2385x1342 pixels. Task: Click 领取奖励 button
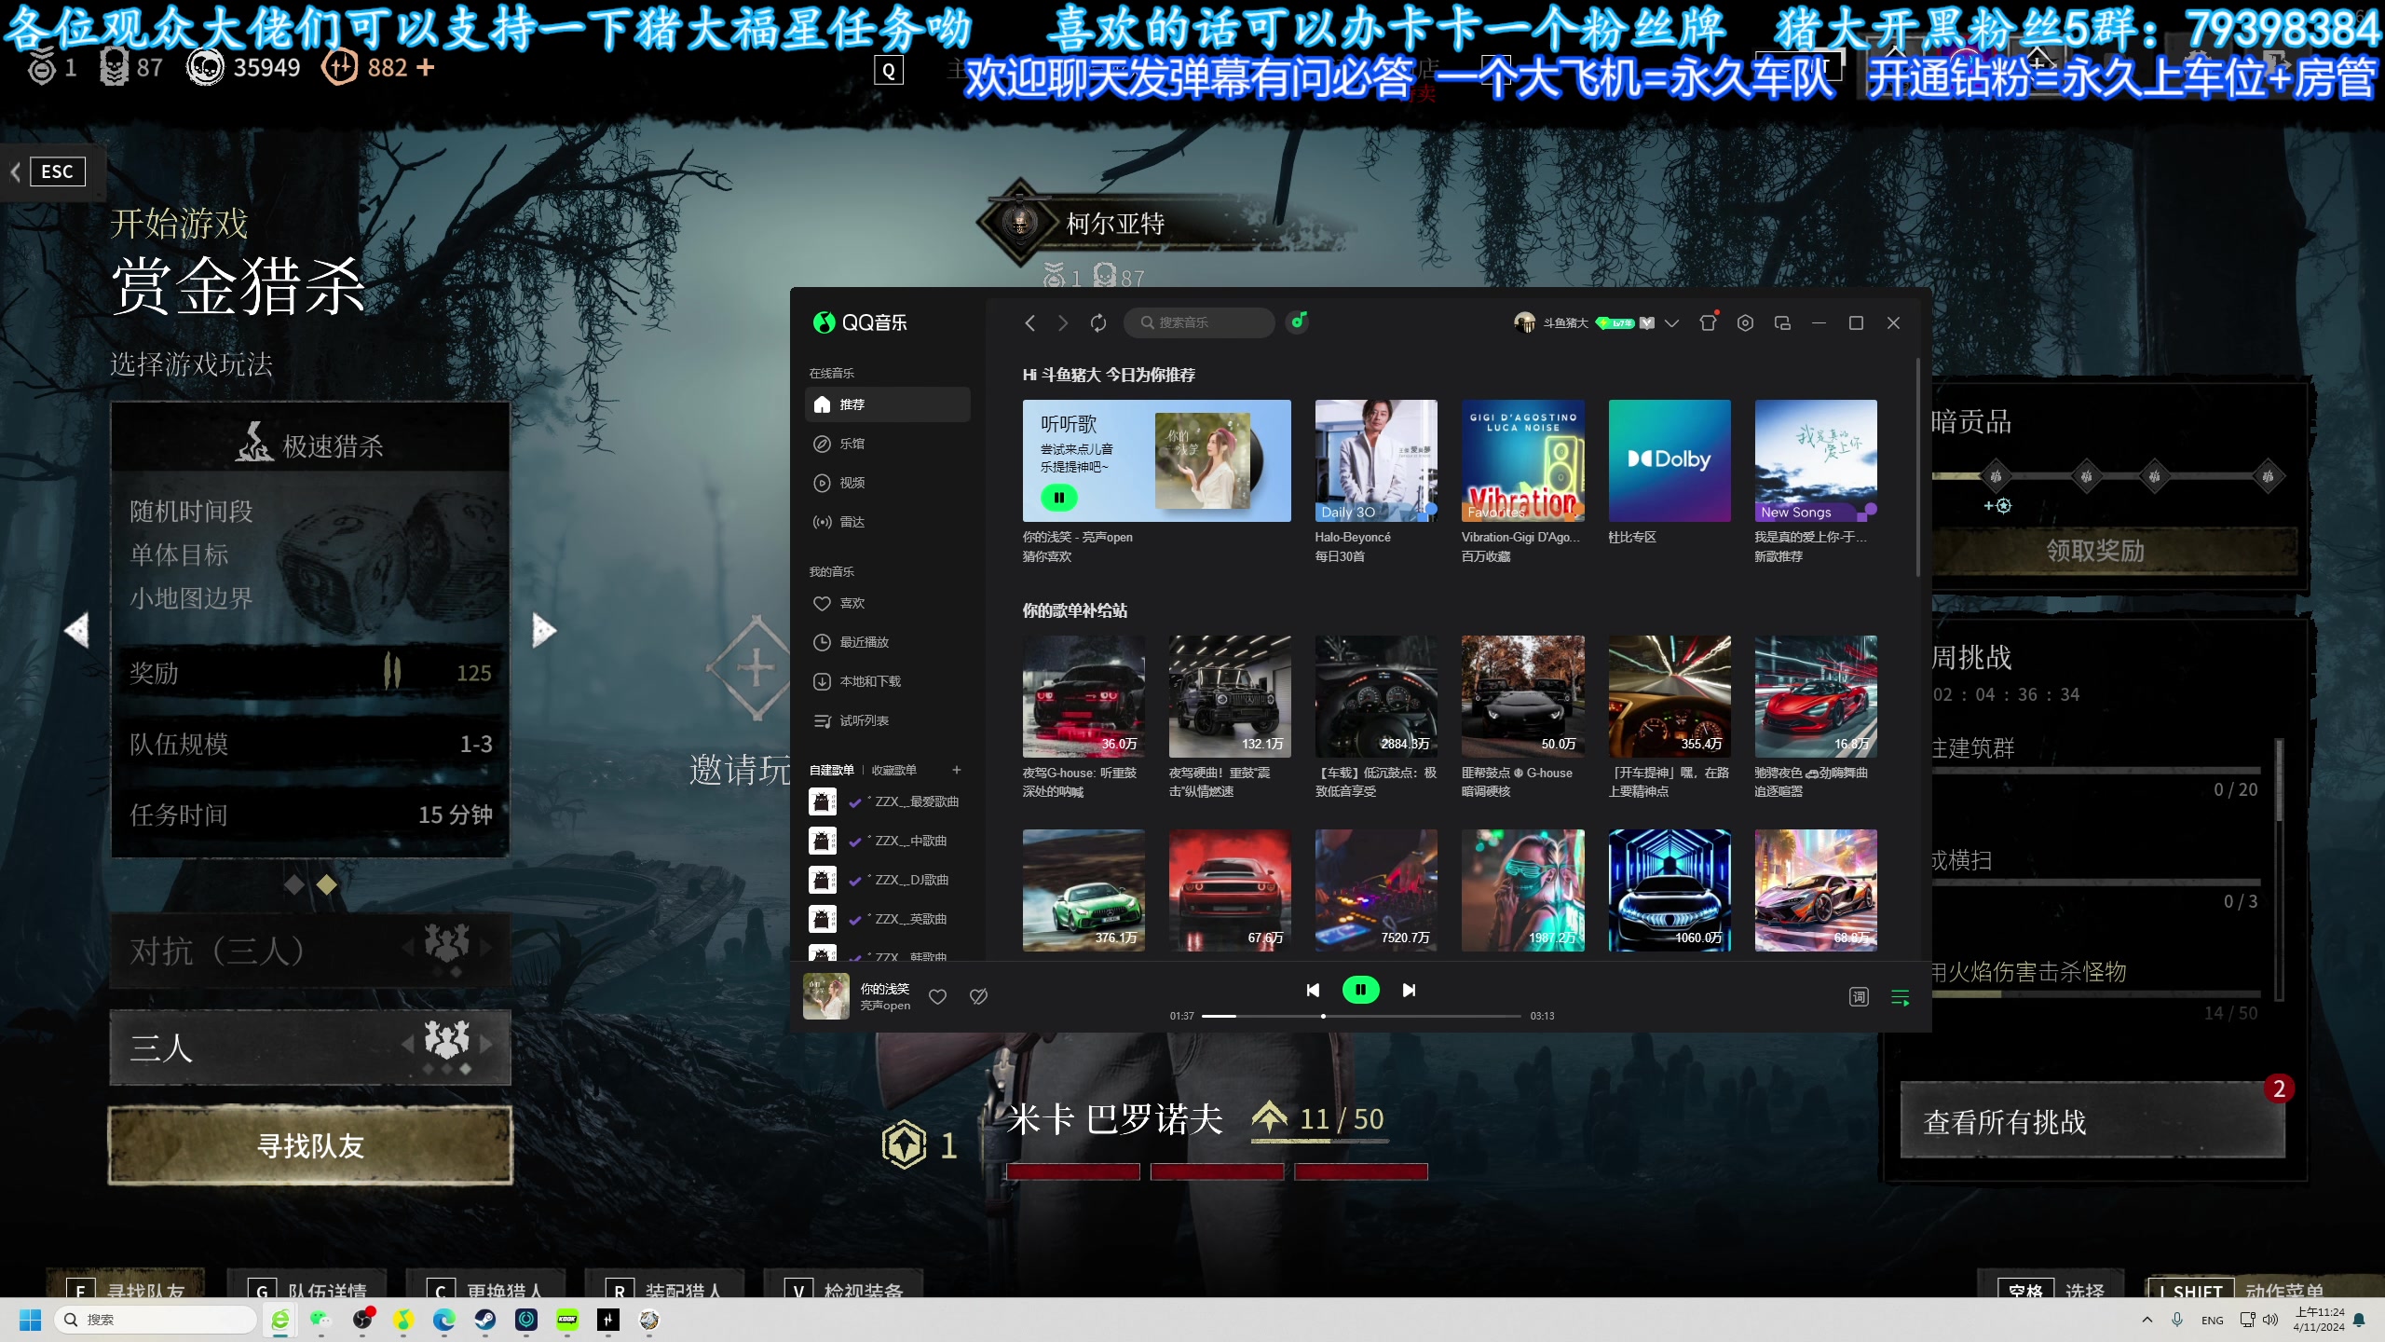[x=2095, y=551]
